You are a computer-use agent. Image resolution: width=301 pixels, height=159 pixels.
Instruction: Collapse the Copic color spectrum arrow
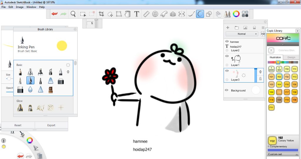(x=283, y=44)
